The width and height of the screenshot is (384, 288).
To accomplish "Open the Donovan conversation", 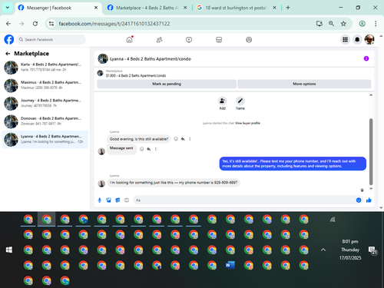I will coord(45,121).
